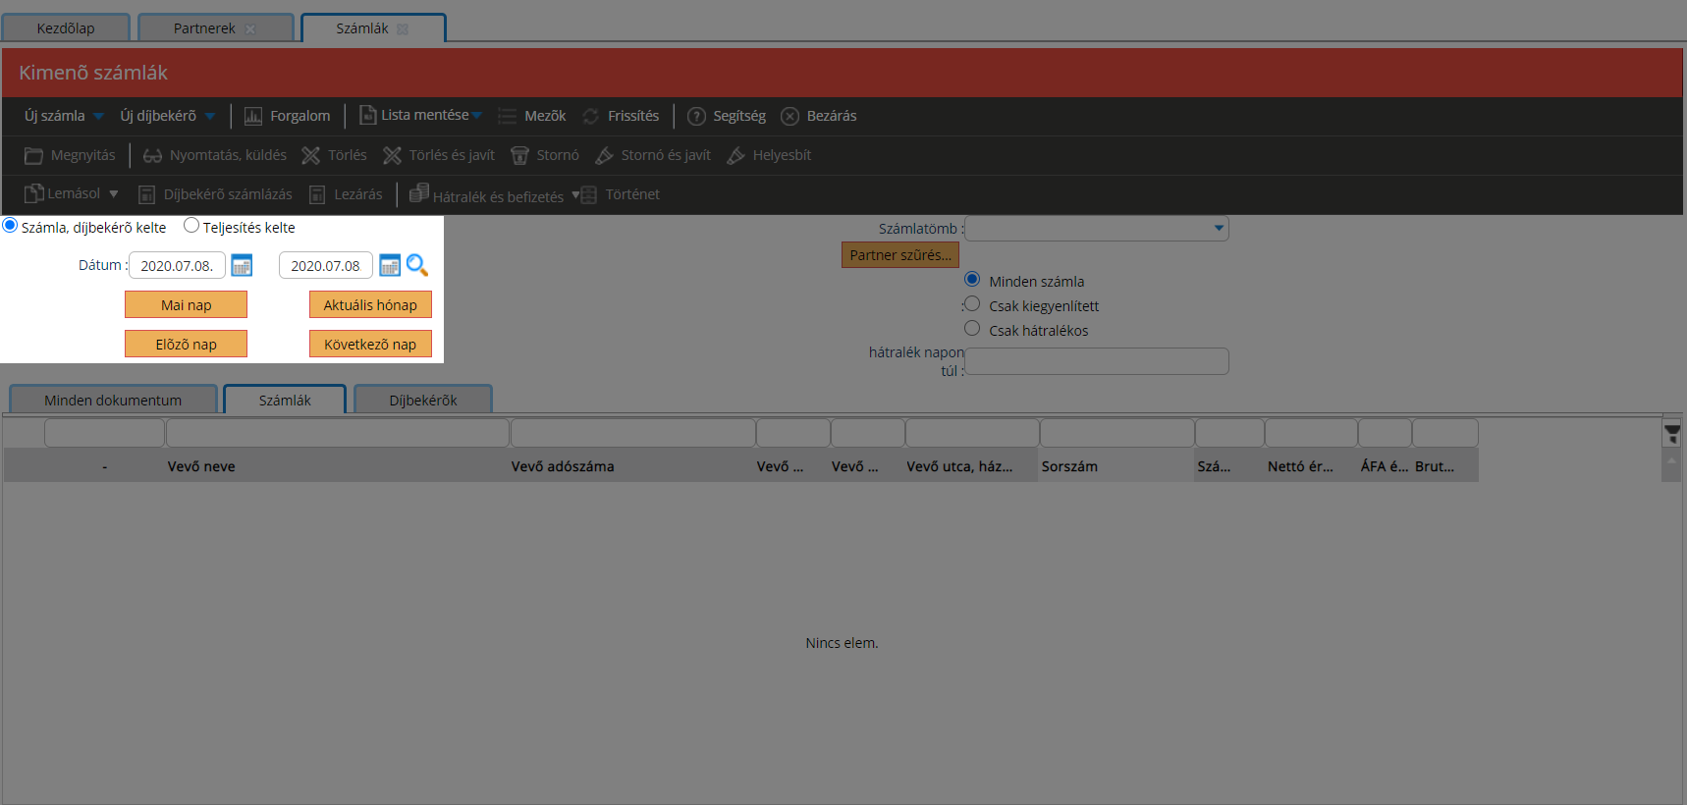
Task: Click the Törlés és javít icon
Action: (x=392, y=155)
